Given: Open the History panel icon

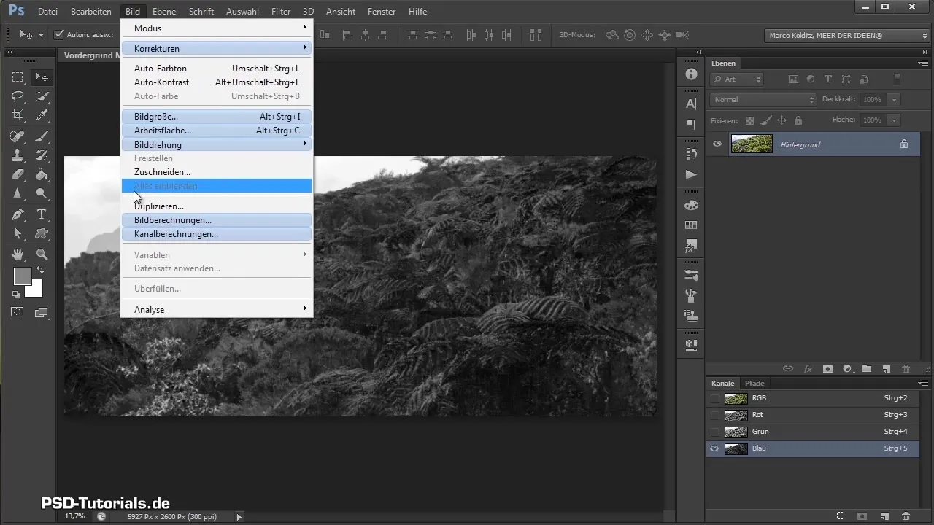Looking at the screenshot, I should coord(691,154).
